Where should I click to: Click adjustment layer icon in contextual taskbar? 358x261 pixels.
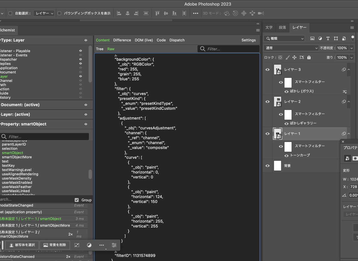click(x=89, y=245)
